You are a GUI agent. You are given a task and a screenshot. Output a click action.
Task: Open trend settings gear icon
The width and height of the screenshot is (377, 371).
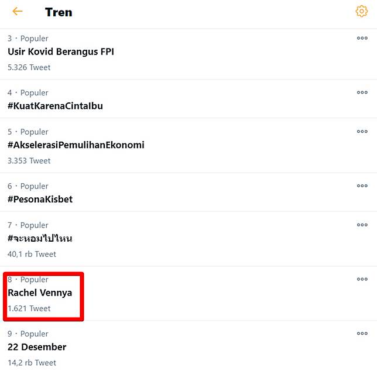tap(361, 11)
